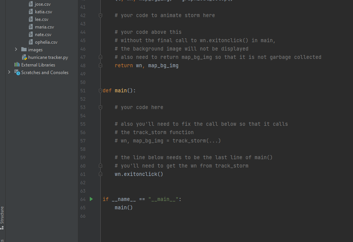
Task: Select External Libraries node
Action: 38,65
